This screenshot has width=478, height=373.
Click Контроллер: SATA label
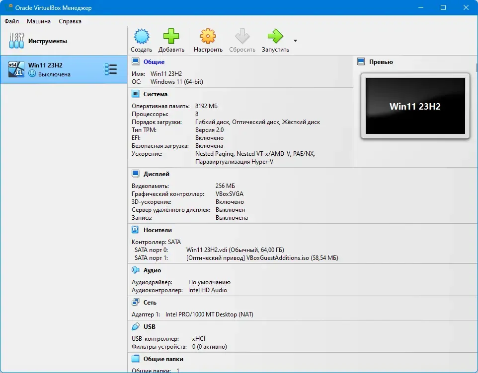156,242
